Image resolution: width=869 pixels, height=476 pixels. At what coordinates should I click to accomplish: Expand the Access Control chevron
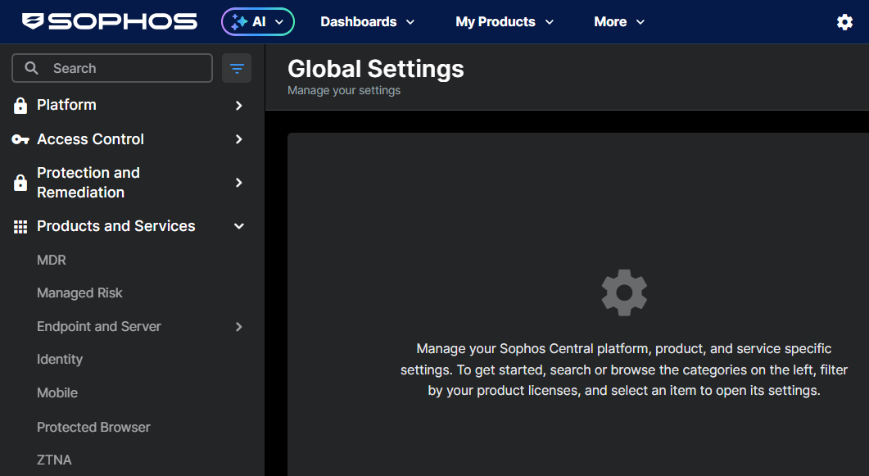coord(239,139)
